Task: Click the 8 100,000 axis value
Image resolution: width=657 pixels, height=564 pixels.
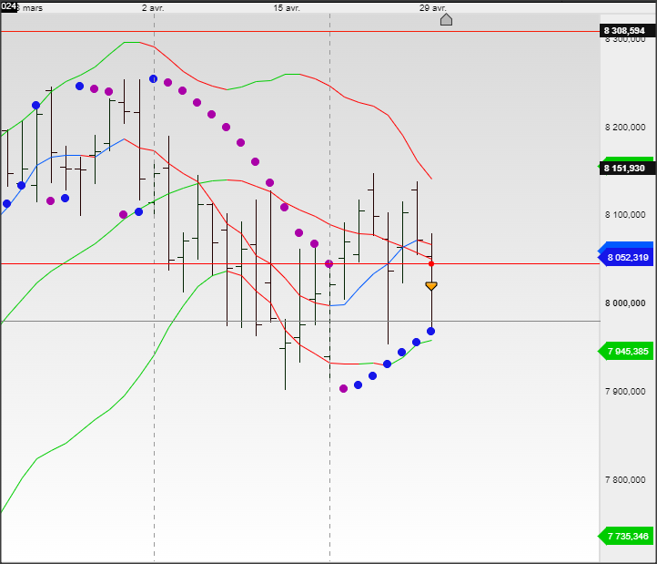Action: point(625,215)
